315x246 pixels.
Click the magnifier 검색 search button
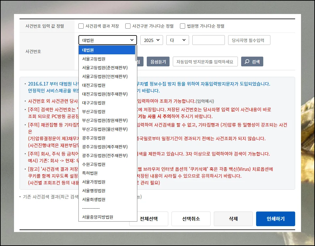click(252, 61)
